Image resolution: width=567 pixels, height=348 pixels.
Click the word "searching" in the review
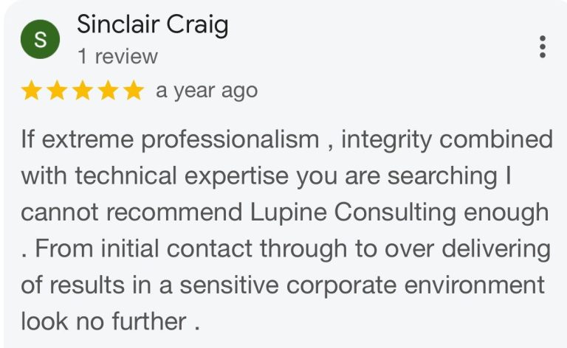(436, 176)
